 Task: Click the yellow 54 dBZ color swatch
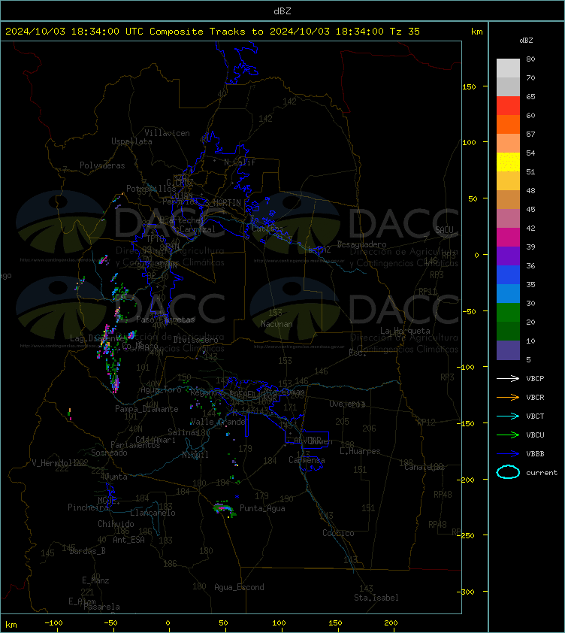(x=508, y=162)
